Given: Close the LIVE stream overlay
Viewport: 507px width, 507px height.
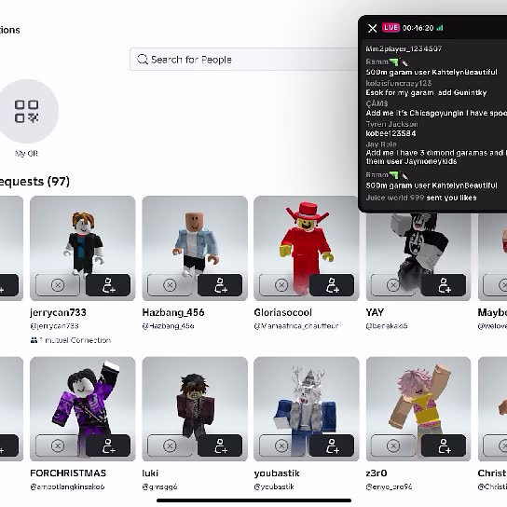Looking at the screenshot, I should click(372, 28).
